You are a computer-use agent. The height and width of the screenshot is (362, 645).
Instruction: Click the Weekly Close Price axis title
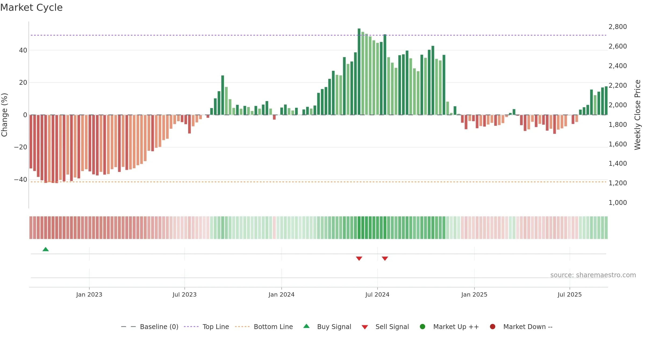(x=637, y=115)
